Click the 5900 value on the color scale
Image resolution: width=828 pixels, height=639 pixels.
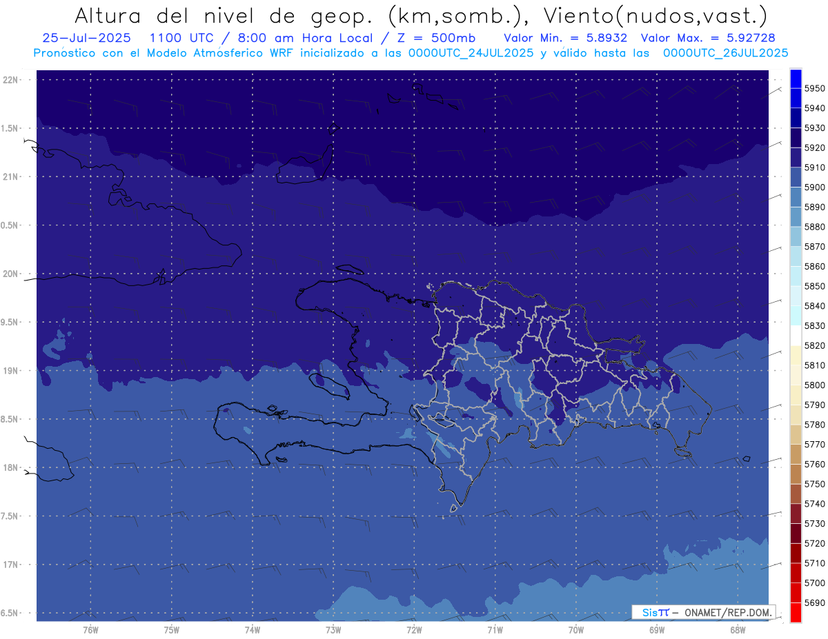(x=815, y=187)
